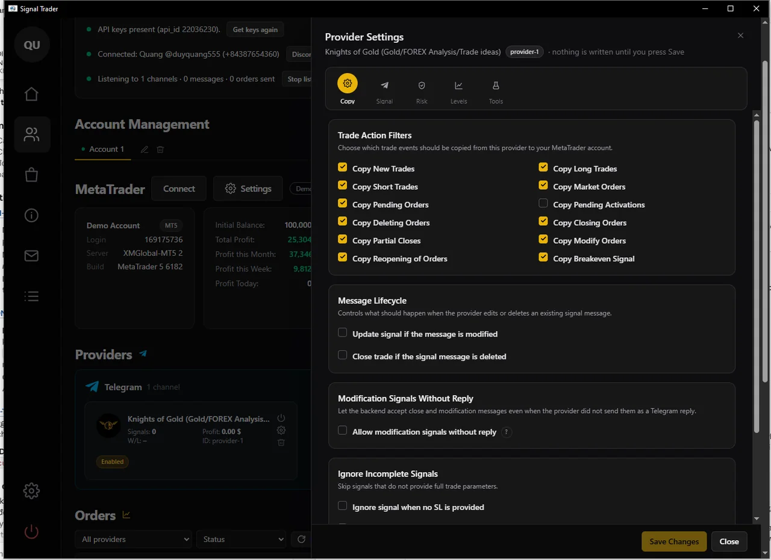Switch to the Risk tab
The width and height of the screenshot is (771, 560).
[x=422, y=92]
